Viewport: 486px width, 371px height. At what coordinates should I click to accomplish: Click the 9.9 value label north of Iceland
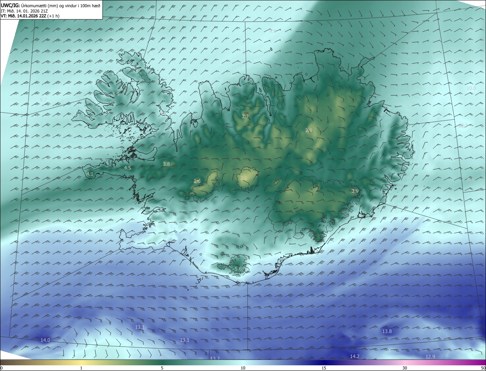click(x=273, y=31)
